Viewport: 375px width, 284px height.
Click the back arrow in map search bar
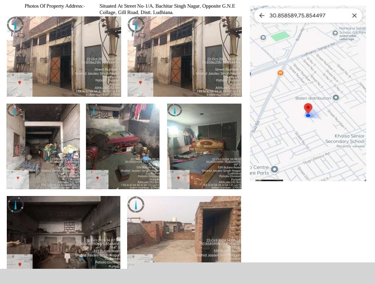tap(262, 16)
